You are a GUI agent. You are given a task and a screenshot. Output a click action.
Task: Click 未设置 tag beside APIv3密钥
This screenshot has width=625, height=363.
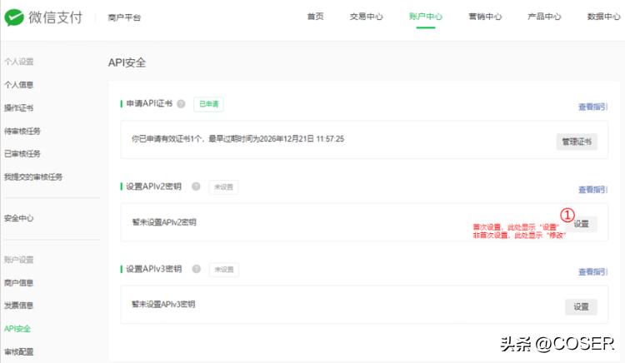click(x=224, y=270)
